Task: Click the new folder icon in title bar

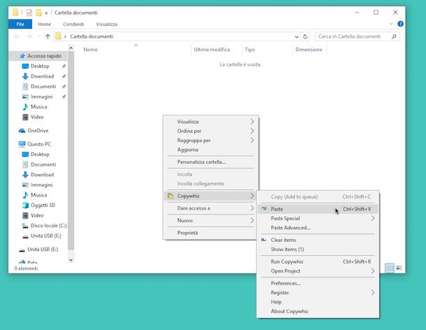Action: coord(38,13)
